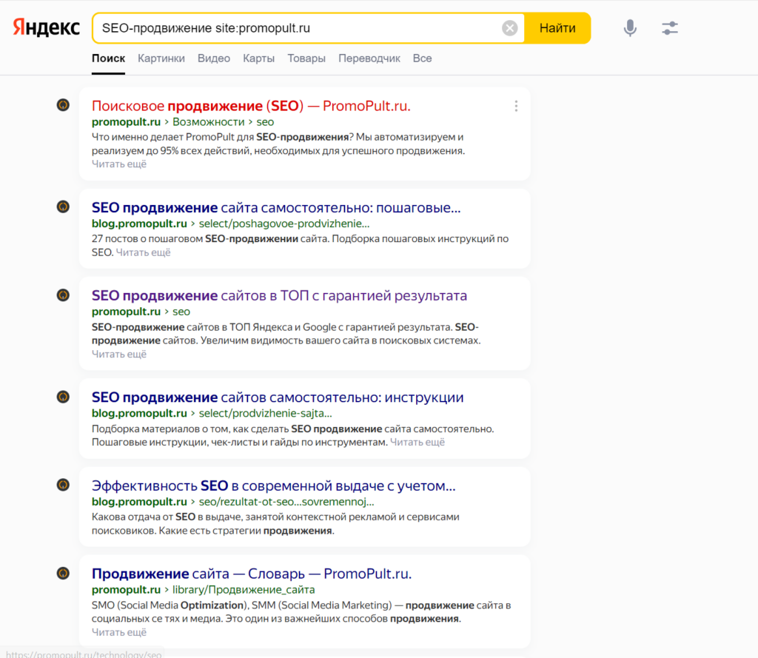
Task: Clear the search query with the X icon
Action: tap(509, 28)
